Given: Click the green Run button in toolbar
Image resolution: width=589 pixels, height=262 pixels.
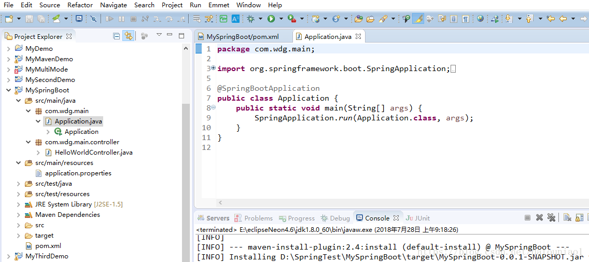Looking at the screenshot, I should click(271, 19).
